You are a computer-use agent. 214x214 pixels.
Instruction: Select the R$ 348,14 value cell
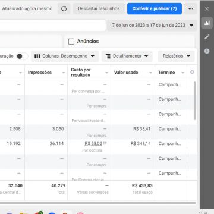click(x=141, y=144)
